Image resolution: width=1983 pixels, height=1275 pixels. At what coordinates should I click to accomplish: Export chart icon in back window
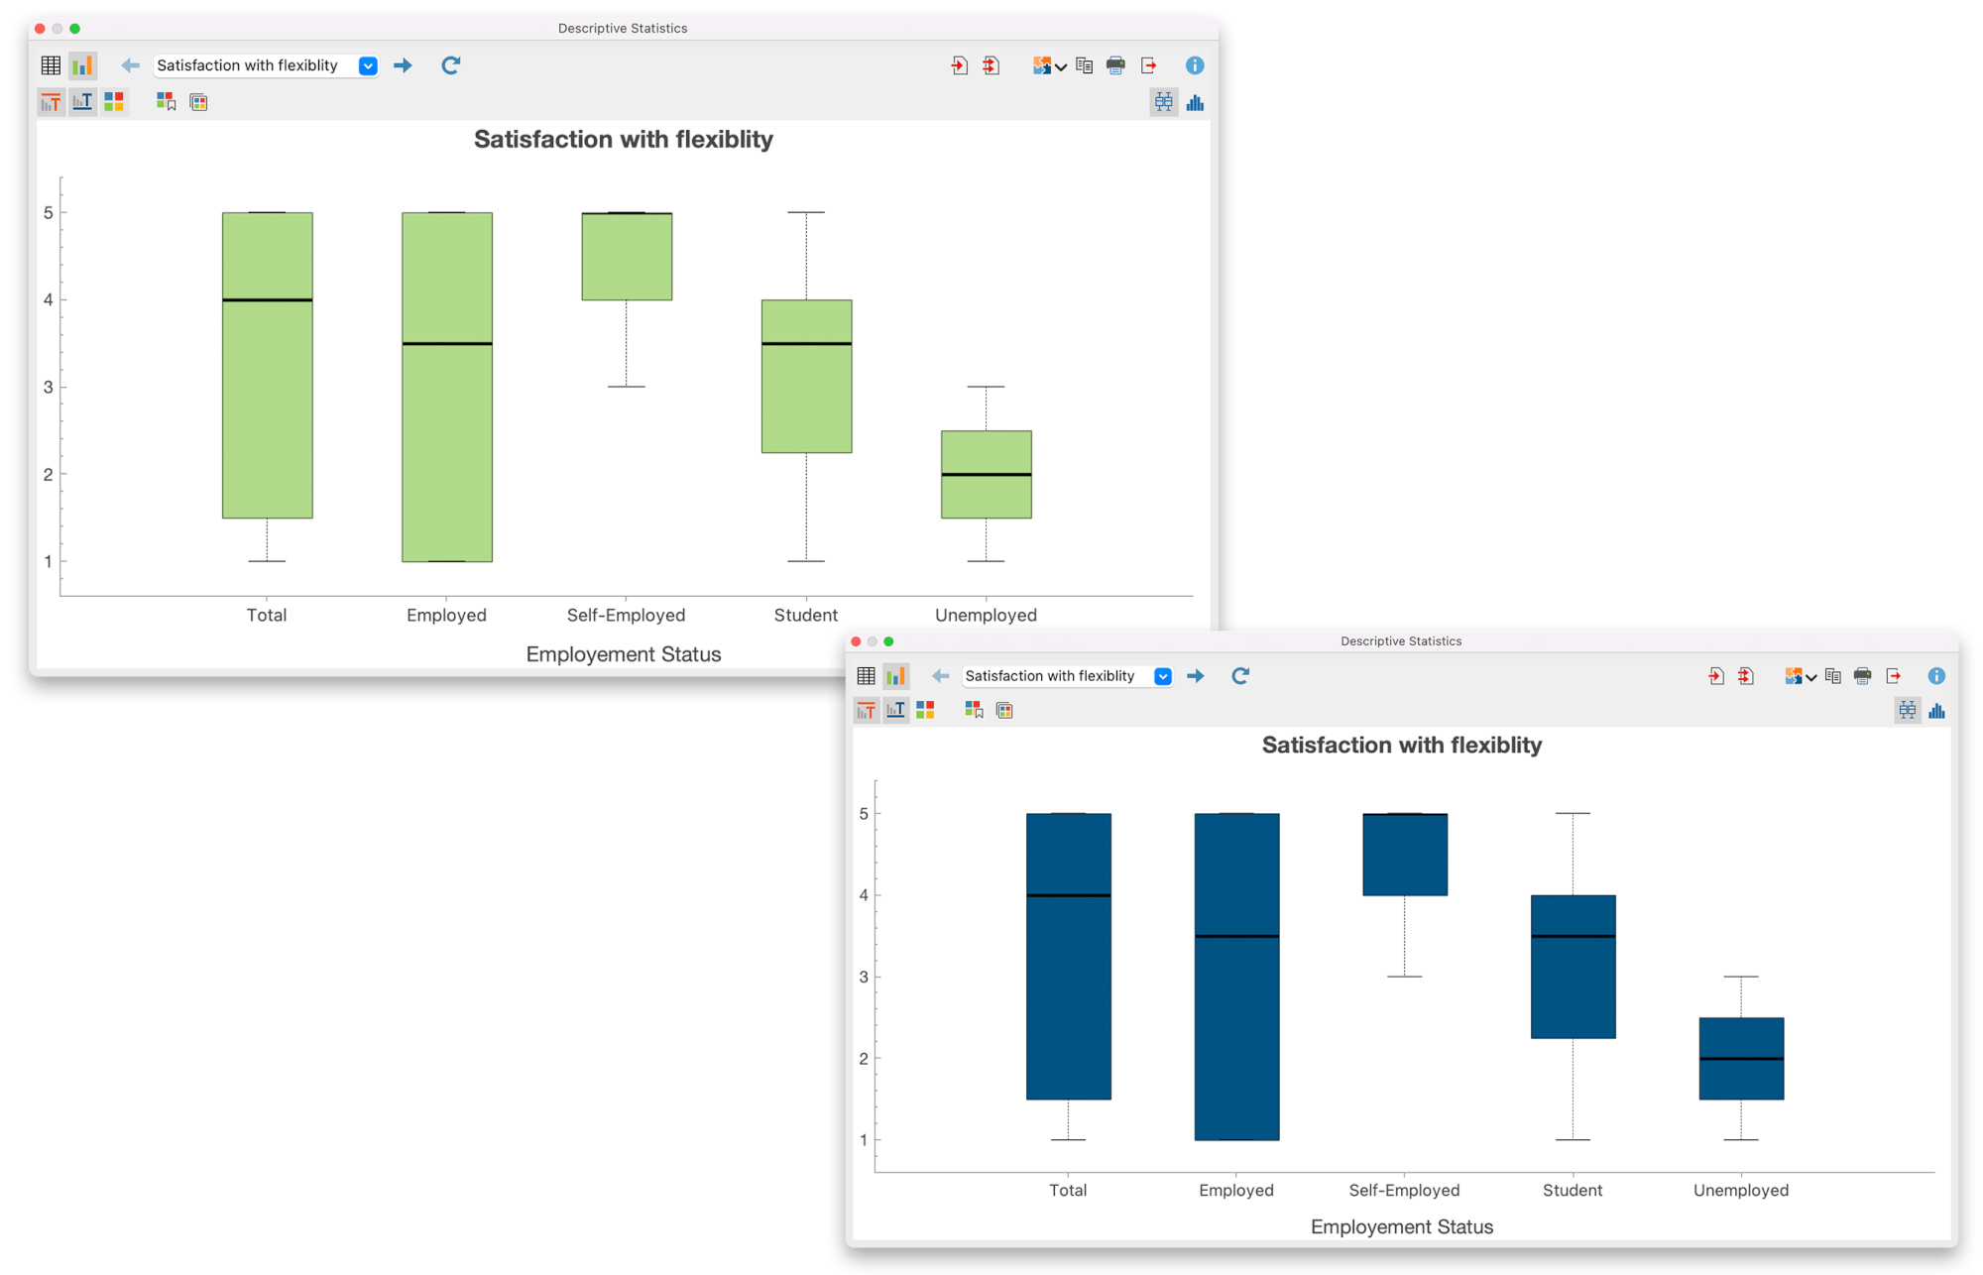click(1149, 65)
